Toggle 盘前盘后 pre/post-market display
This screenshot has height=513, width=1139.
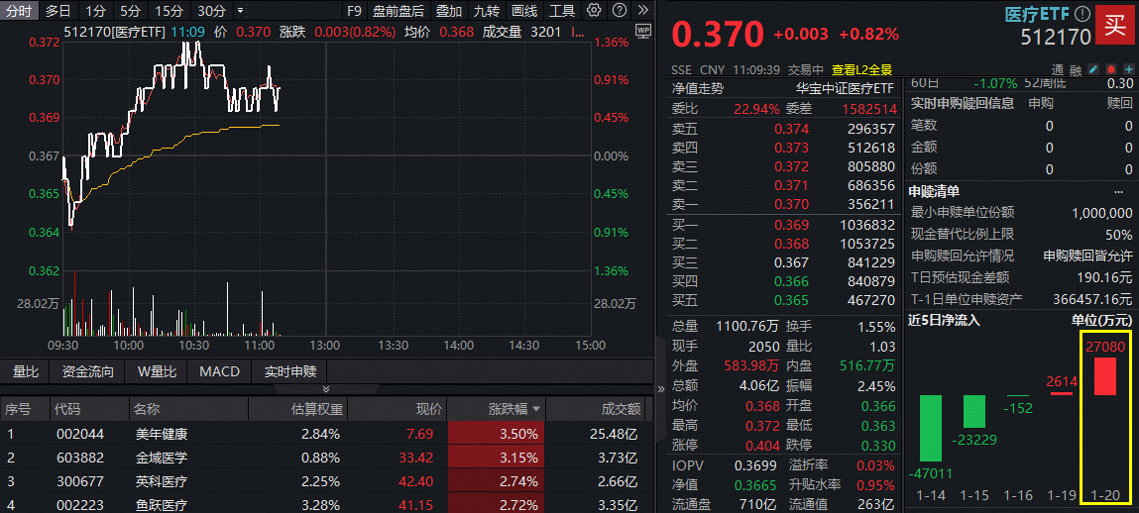pyautogui.click(x=399, y=11)
